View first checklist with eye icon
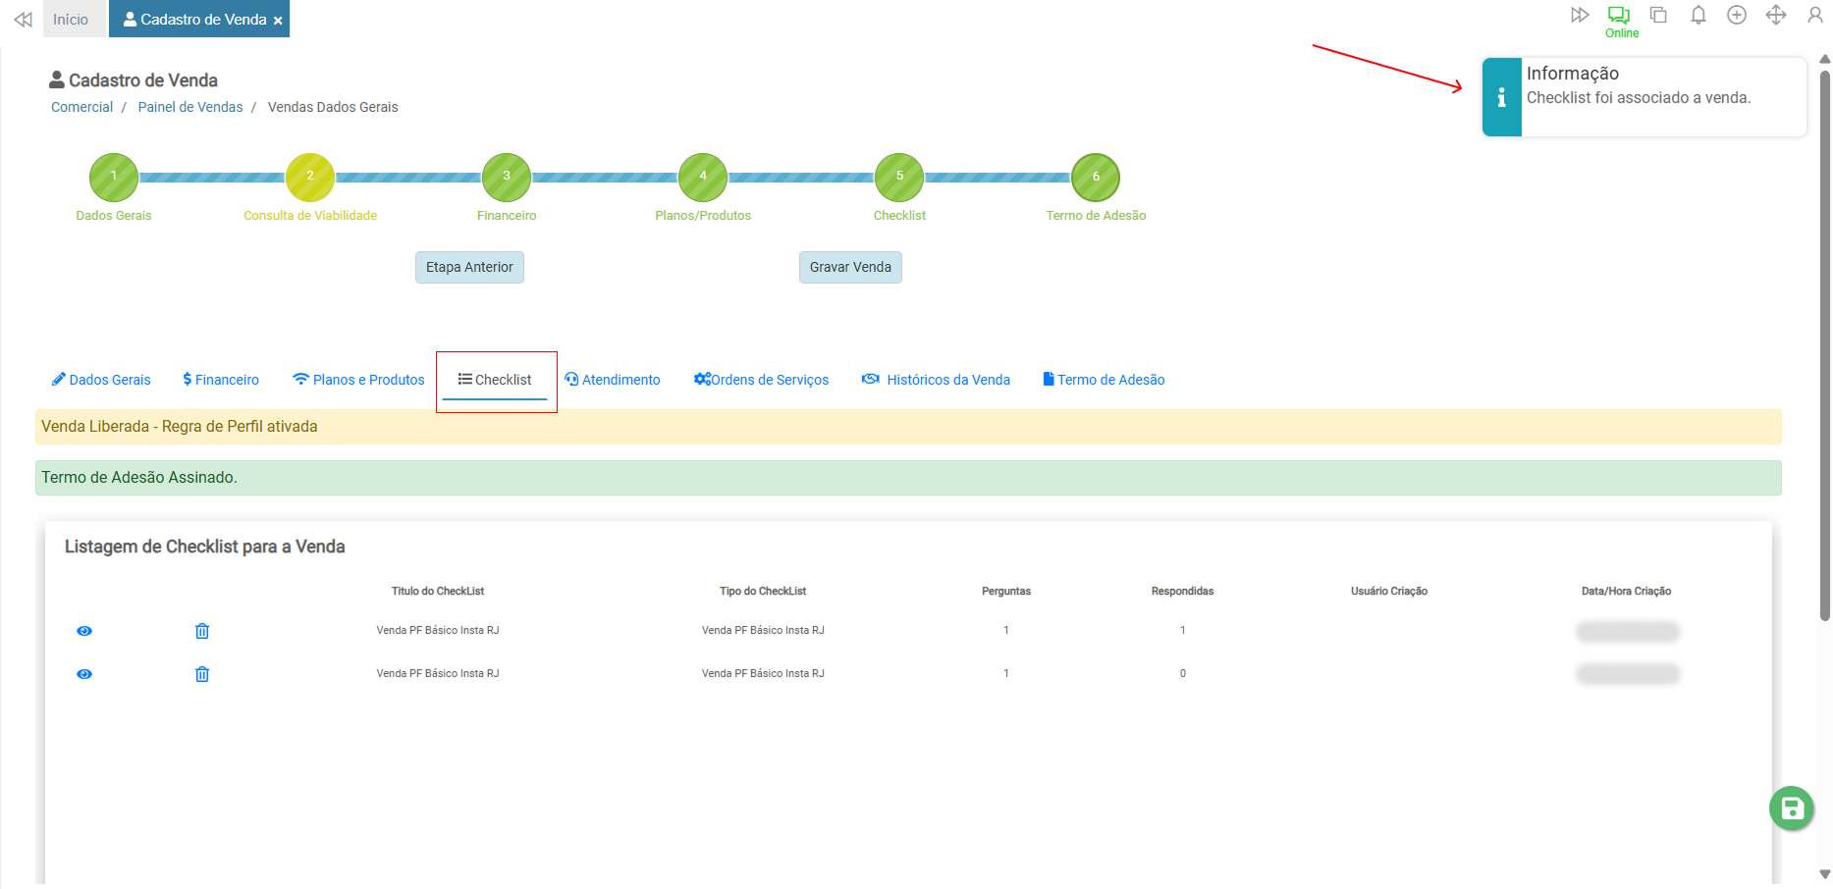Screen dimensions: 1833x889 84,631
